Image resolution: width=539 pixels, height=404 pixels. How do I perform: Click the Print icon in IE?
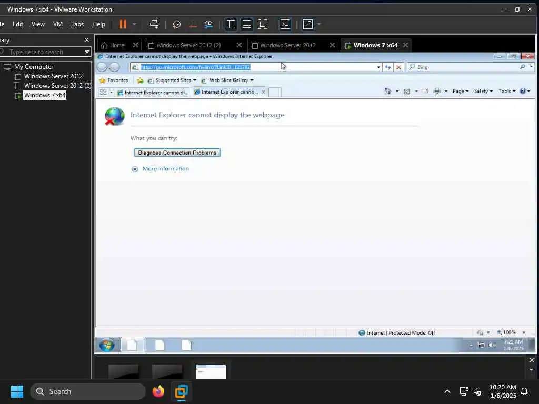[x=437, y=91]
